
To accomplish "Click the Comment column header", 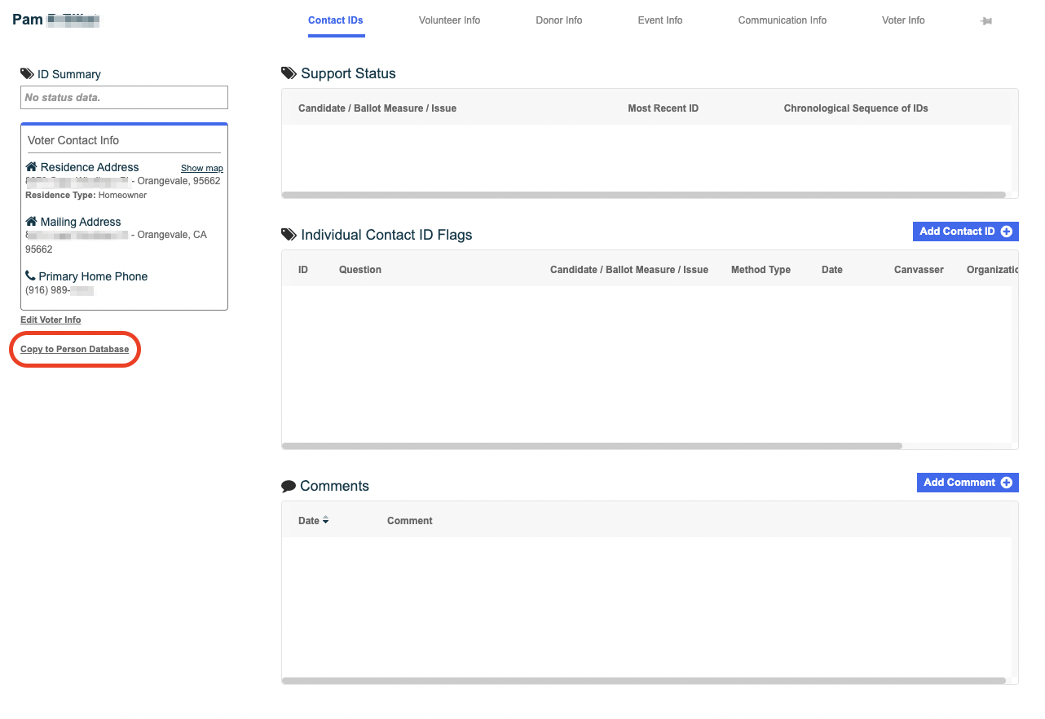I will (409, 521).
